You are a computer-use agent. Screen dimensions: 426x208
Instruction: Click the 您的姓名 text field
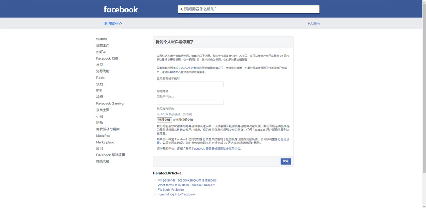click(x=190, y=102)
